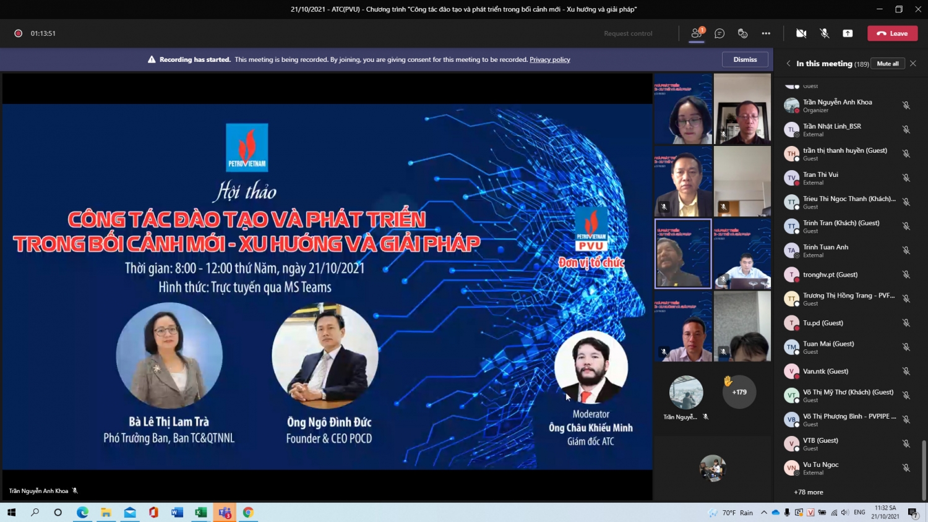Mute all participants

pos(888,64)
